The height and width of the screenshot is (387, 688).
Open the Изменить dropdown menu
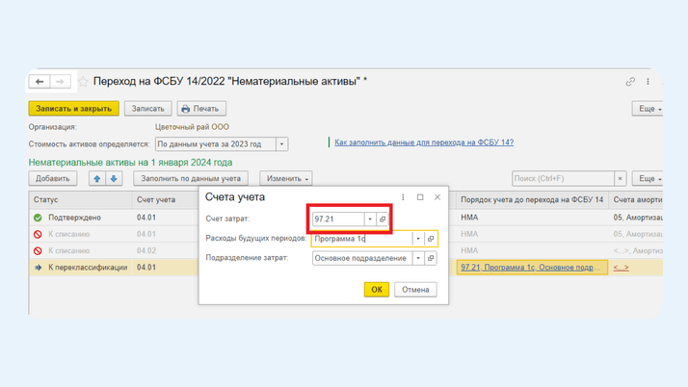point(286,178)
